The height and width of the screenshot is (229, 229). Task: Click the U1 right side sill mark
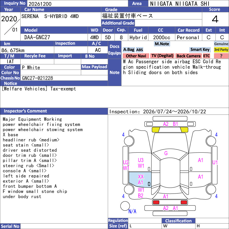point(215,162)
